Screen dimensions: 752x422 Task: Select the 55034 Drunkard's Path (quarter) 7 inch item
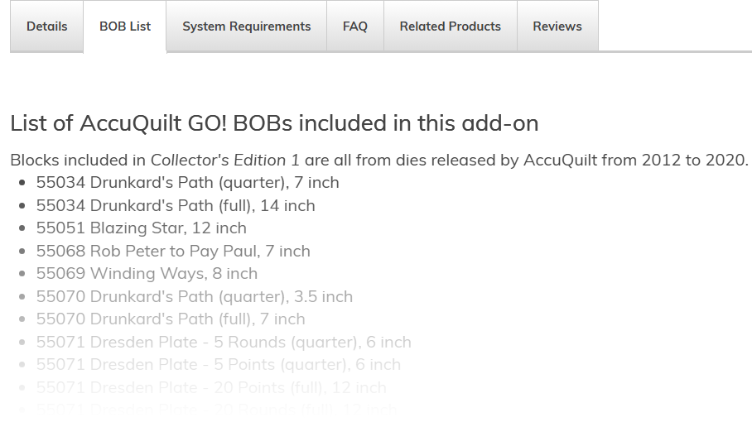point(187,182)
